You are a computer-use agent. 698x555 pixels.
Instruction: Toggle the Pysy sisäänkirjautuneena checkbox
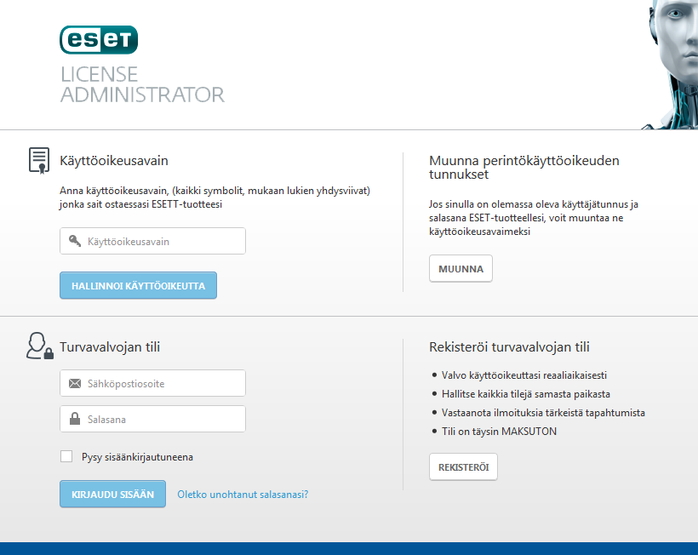pyautogui.click(x=66, y=456)
